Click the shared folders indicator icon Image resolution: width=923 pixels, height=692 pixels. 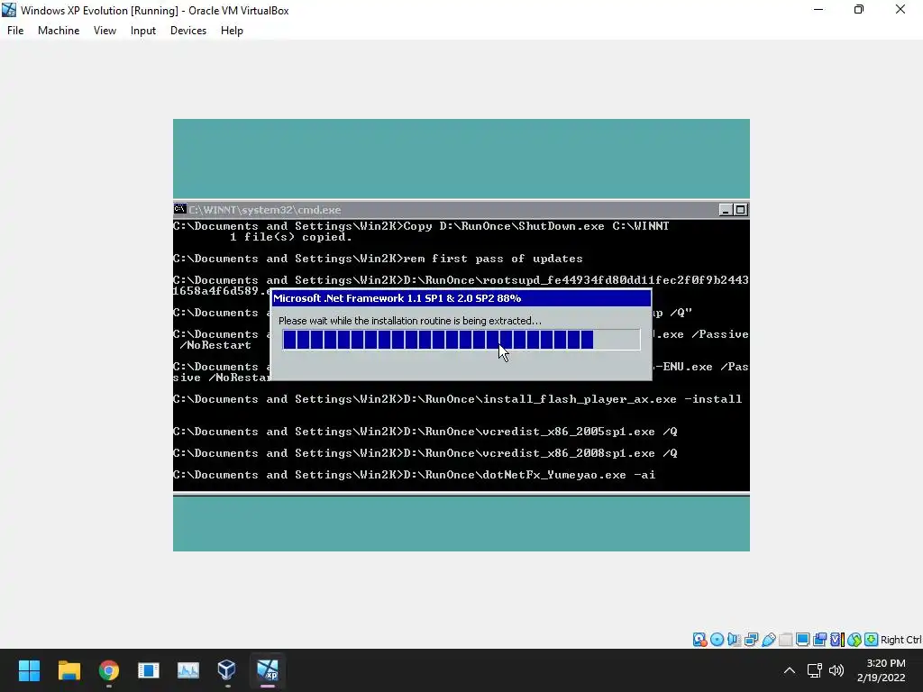point(785,640)
